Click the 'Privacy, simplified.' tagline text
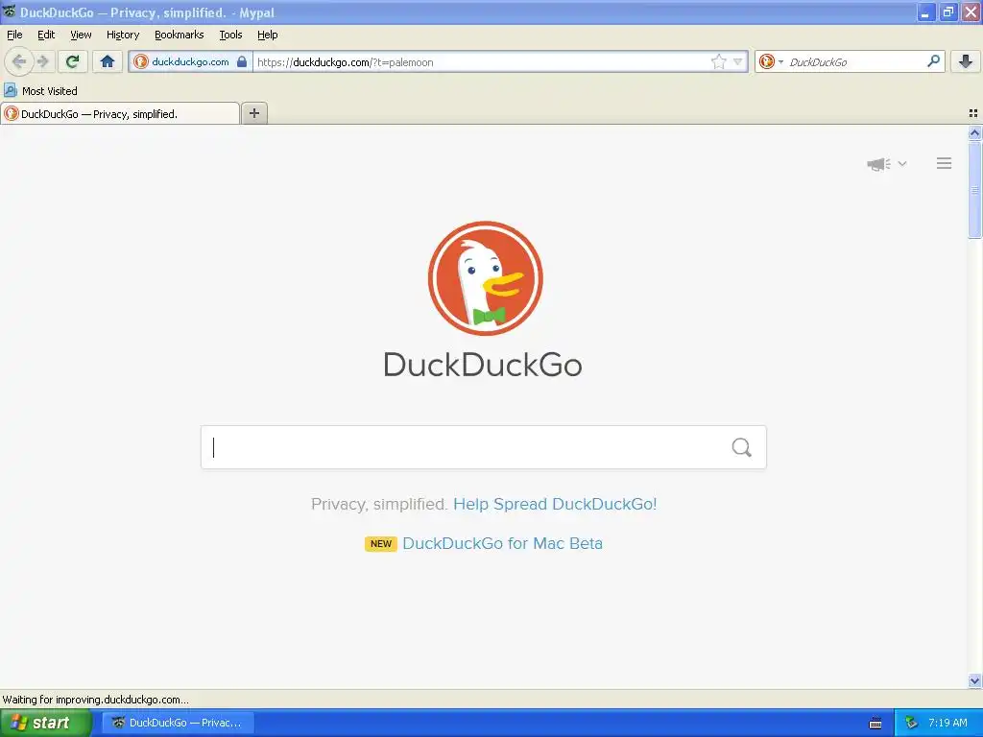The width and height of the screenshot is (983, 737). click(x=379, y=504)
